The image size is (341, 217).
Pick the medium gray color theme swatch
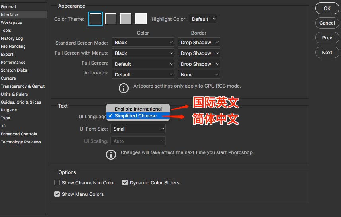pyautogui.click(x=126, y=19)
